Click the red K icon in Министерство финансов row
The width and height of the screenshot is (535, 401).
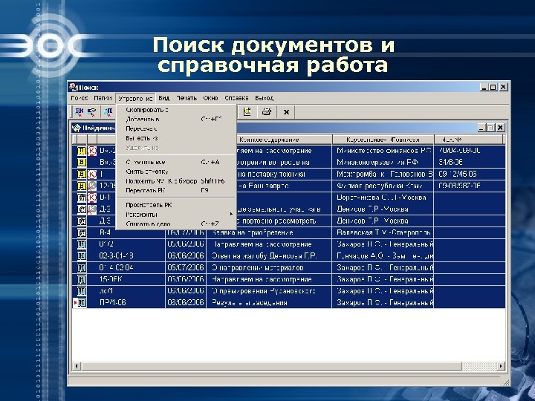tap(92, 151)
